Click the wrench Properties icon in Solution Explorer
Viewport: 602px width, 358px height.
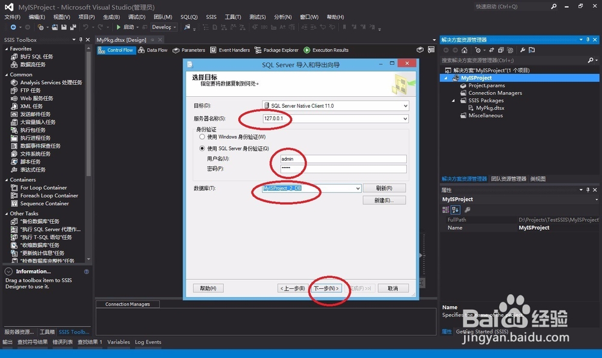(x=523, y=50)
